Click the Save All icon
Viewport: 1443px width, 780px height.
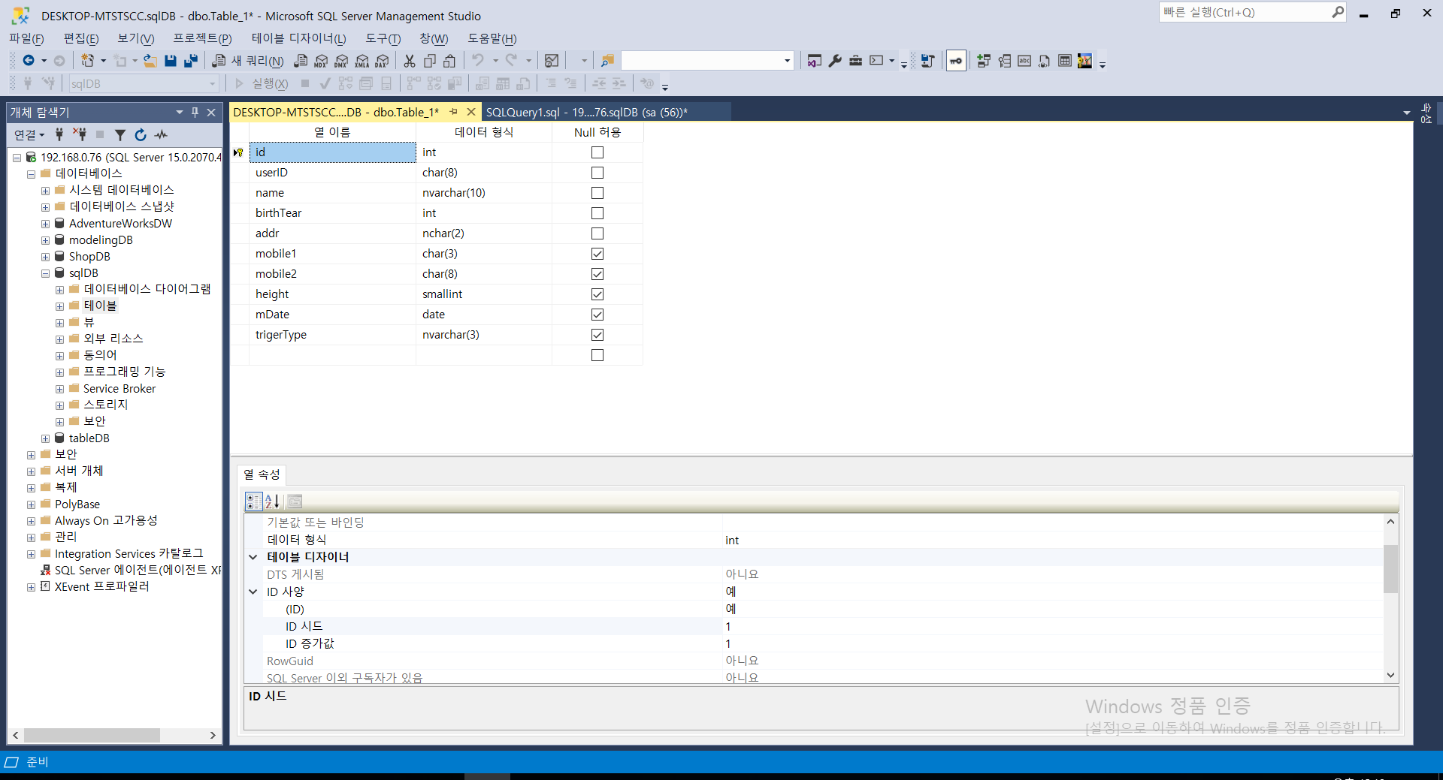click(191, 61)
